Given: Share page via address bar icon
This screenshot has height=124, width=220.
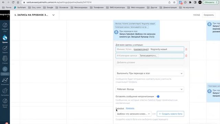Looking at the screenshot, I should (169, 2).
